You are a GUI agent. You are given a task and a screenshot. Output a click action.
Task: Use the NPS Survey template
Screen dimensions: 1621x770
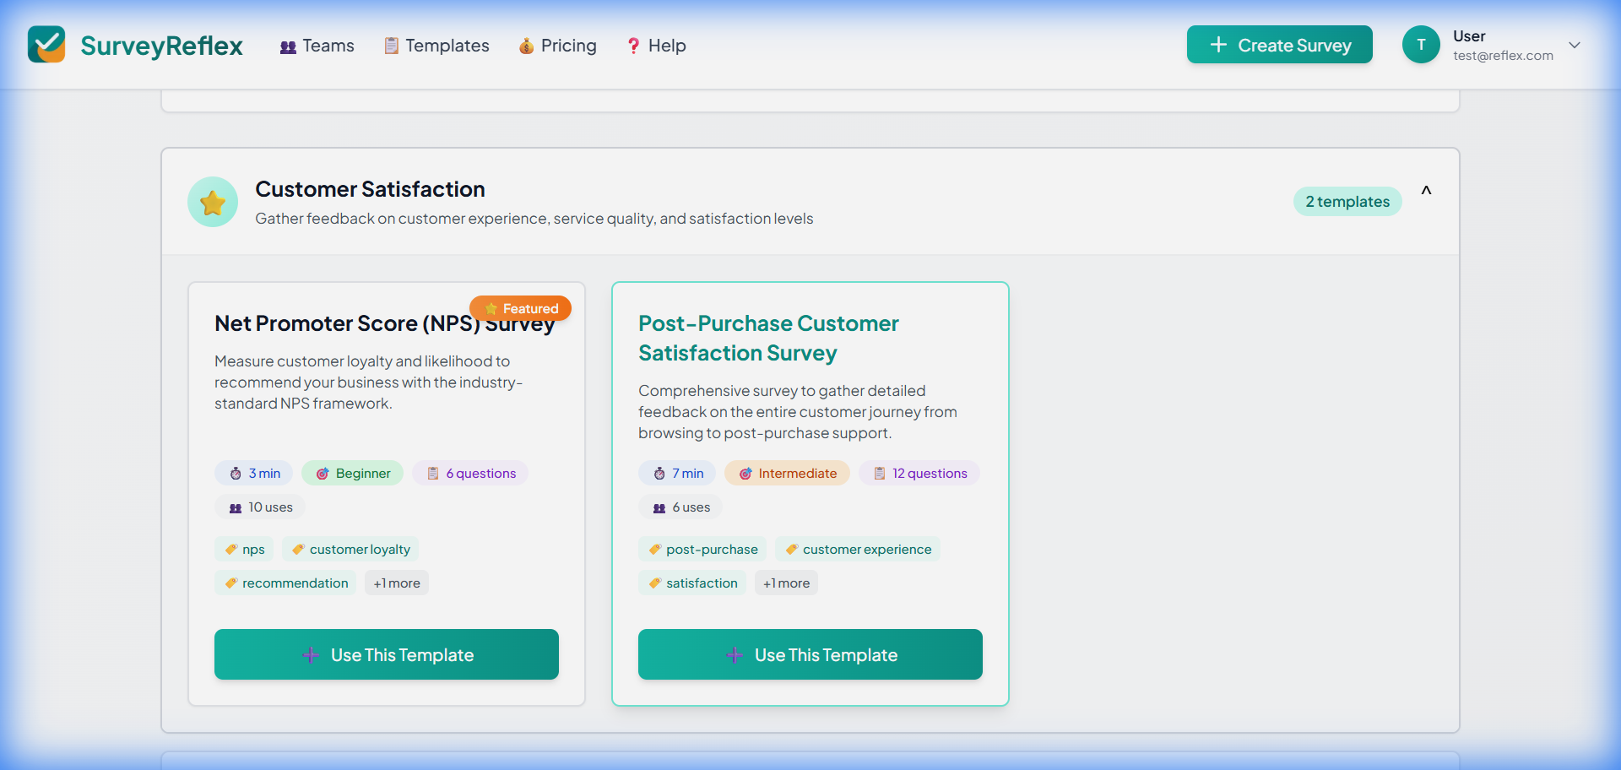coord(387,654)
